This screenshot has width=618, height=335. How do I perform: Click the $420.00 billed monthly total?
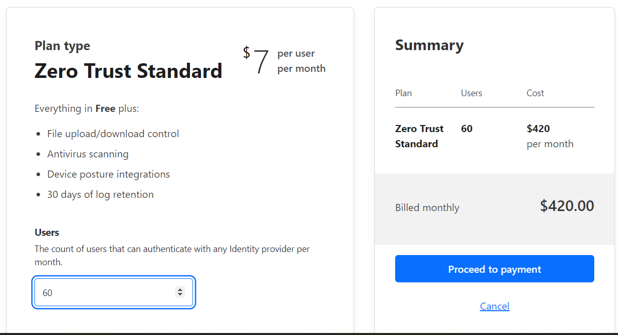tap(566, 206)
